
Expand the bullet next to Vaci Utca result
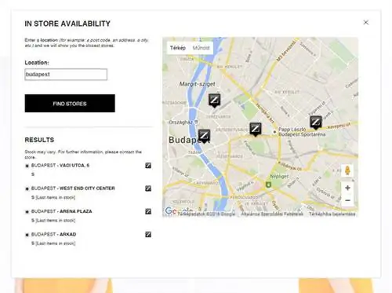(27, 166)
